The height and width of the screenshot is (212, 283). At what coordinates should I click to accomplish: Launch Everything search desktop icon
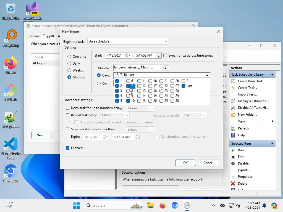(11, 39)
